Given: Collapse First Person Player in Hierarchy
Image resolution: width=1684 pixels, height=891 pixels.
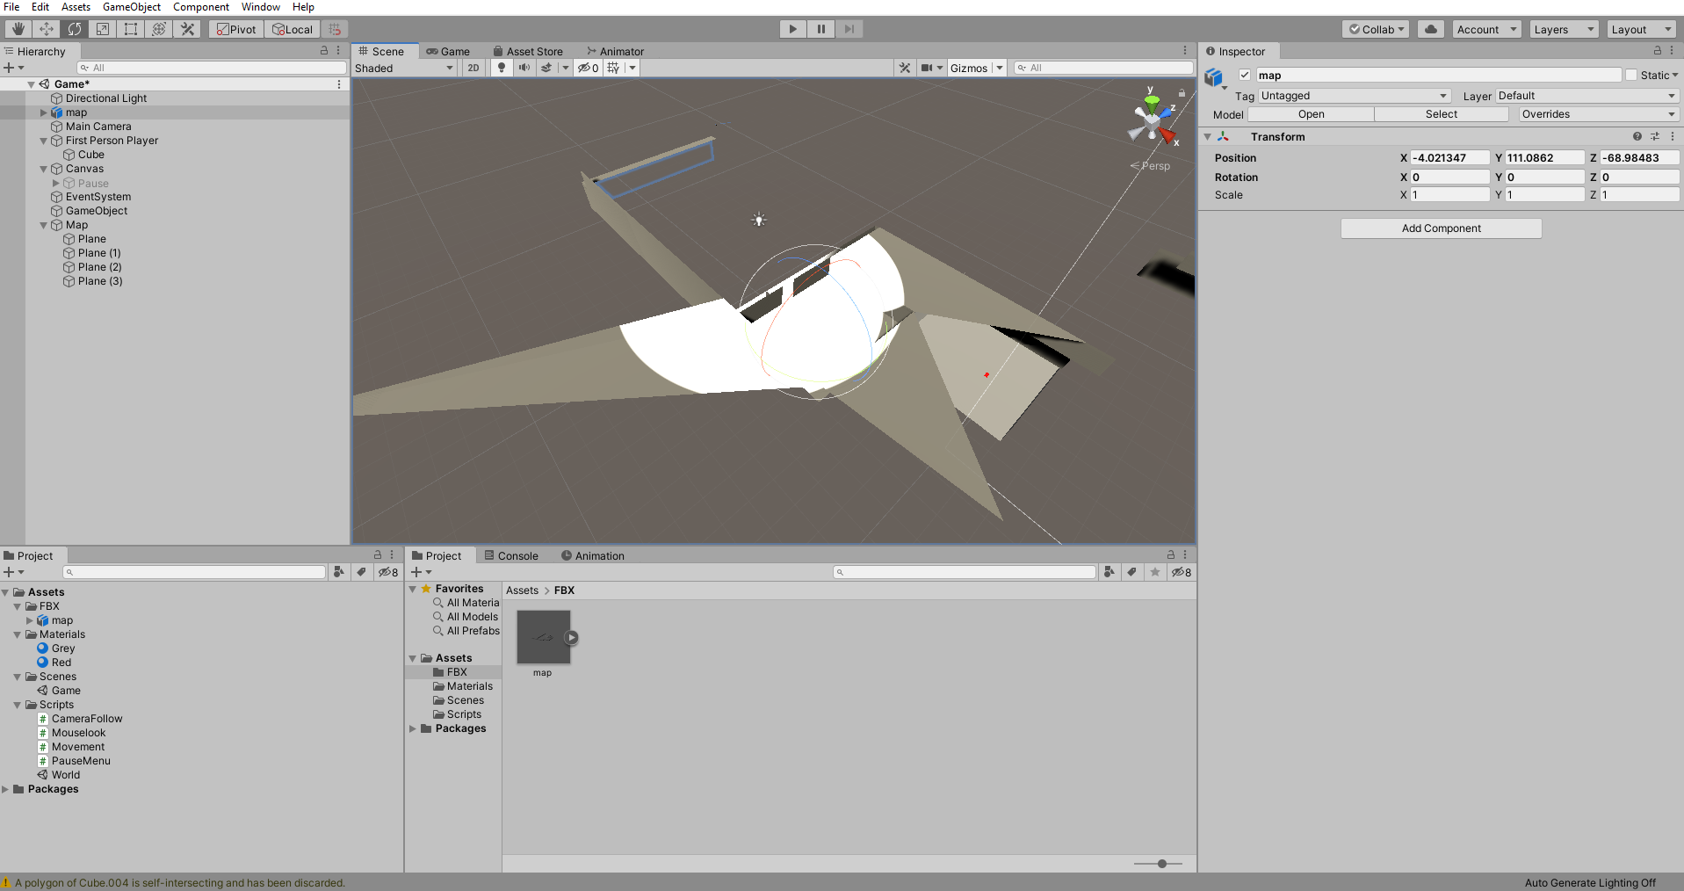Looking at the screenshot, I should point(43,141).
